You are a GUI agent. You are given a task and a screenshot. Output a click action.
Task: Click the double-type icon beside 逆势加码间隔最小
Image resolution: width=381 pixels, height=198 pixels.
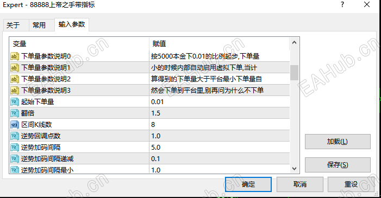[x=14, y=169]
